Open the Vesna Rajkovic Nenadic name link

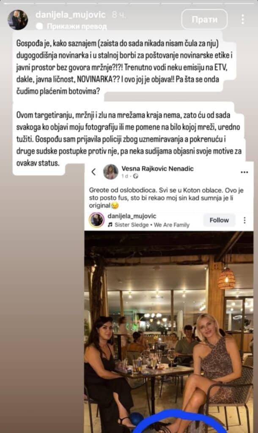[x=157, y=168]
